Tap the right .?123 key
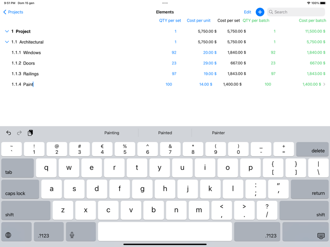330x247 pixels. click(x=257, y=231)
